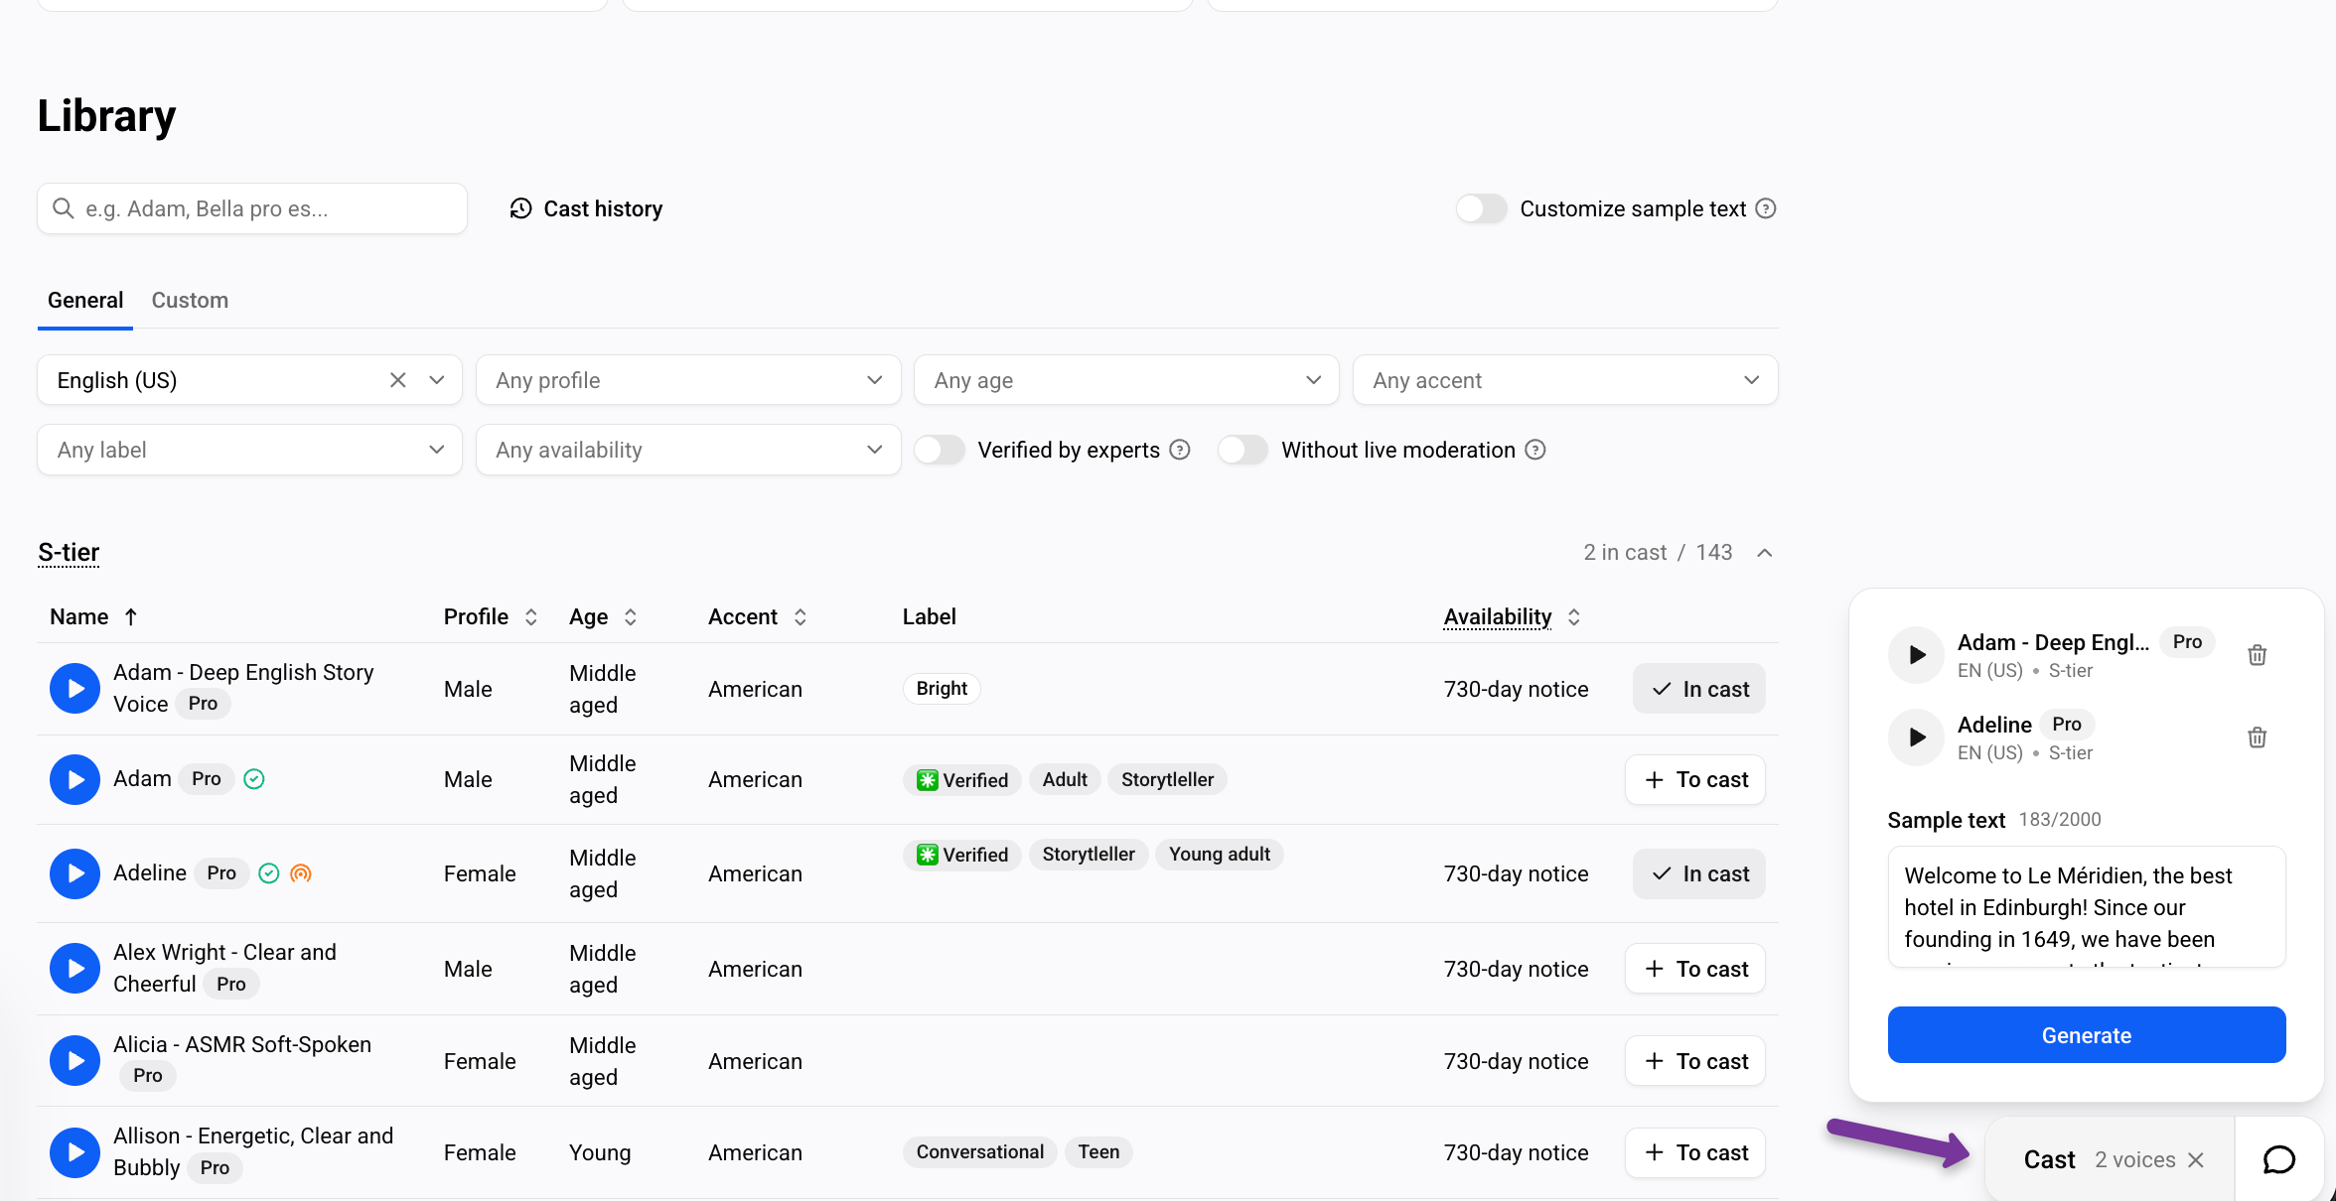This screenshot has width=2336, height=1201.
Task: Open help for Without live moderation
Action: (x=1535, y=450)
